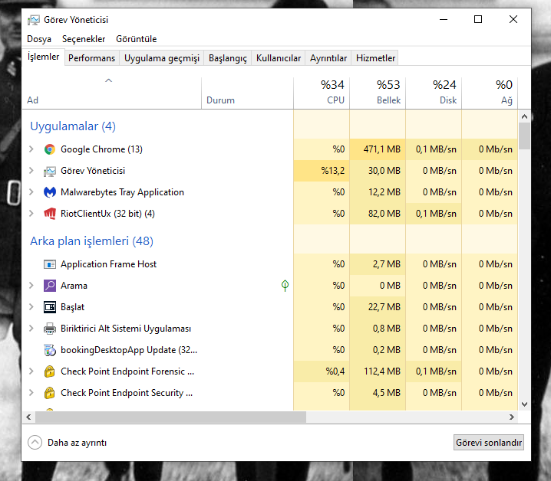Click the RiotClientUx red fist icon

(x=50, y=214)
